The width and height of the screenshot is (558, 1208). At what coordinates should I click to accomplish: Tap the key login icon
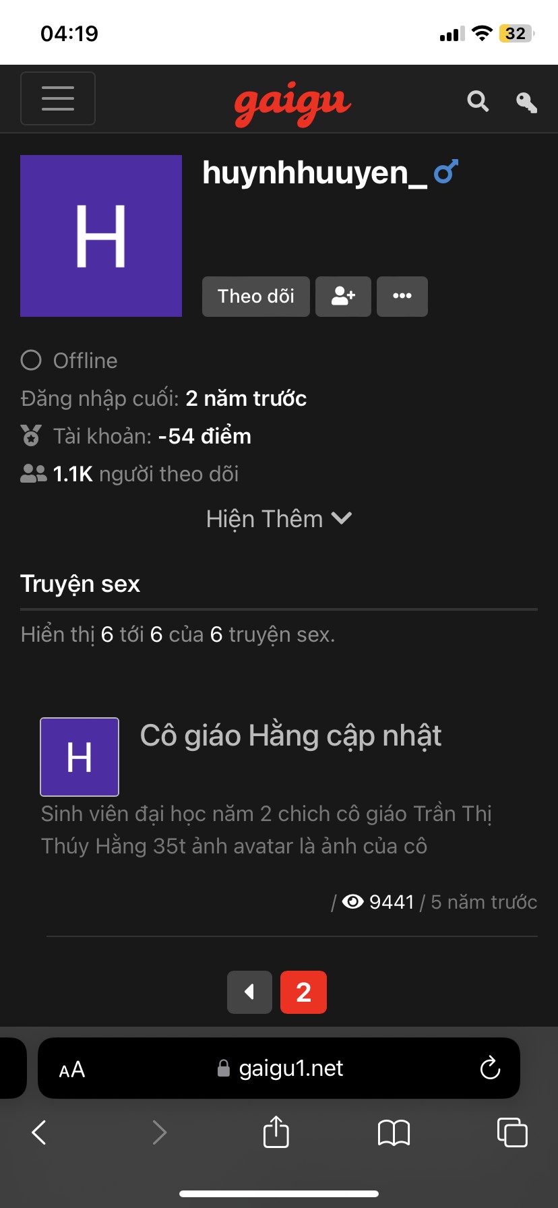[x=526, y=102]
